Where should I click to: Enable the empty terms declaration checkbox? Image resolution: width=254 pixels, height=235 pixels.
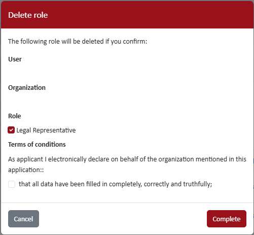click(x=12, y=184)
